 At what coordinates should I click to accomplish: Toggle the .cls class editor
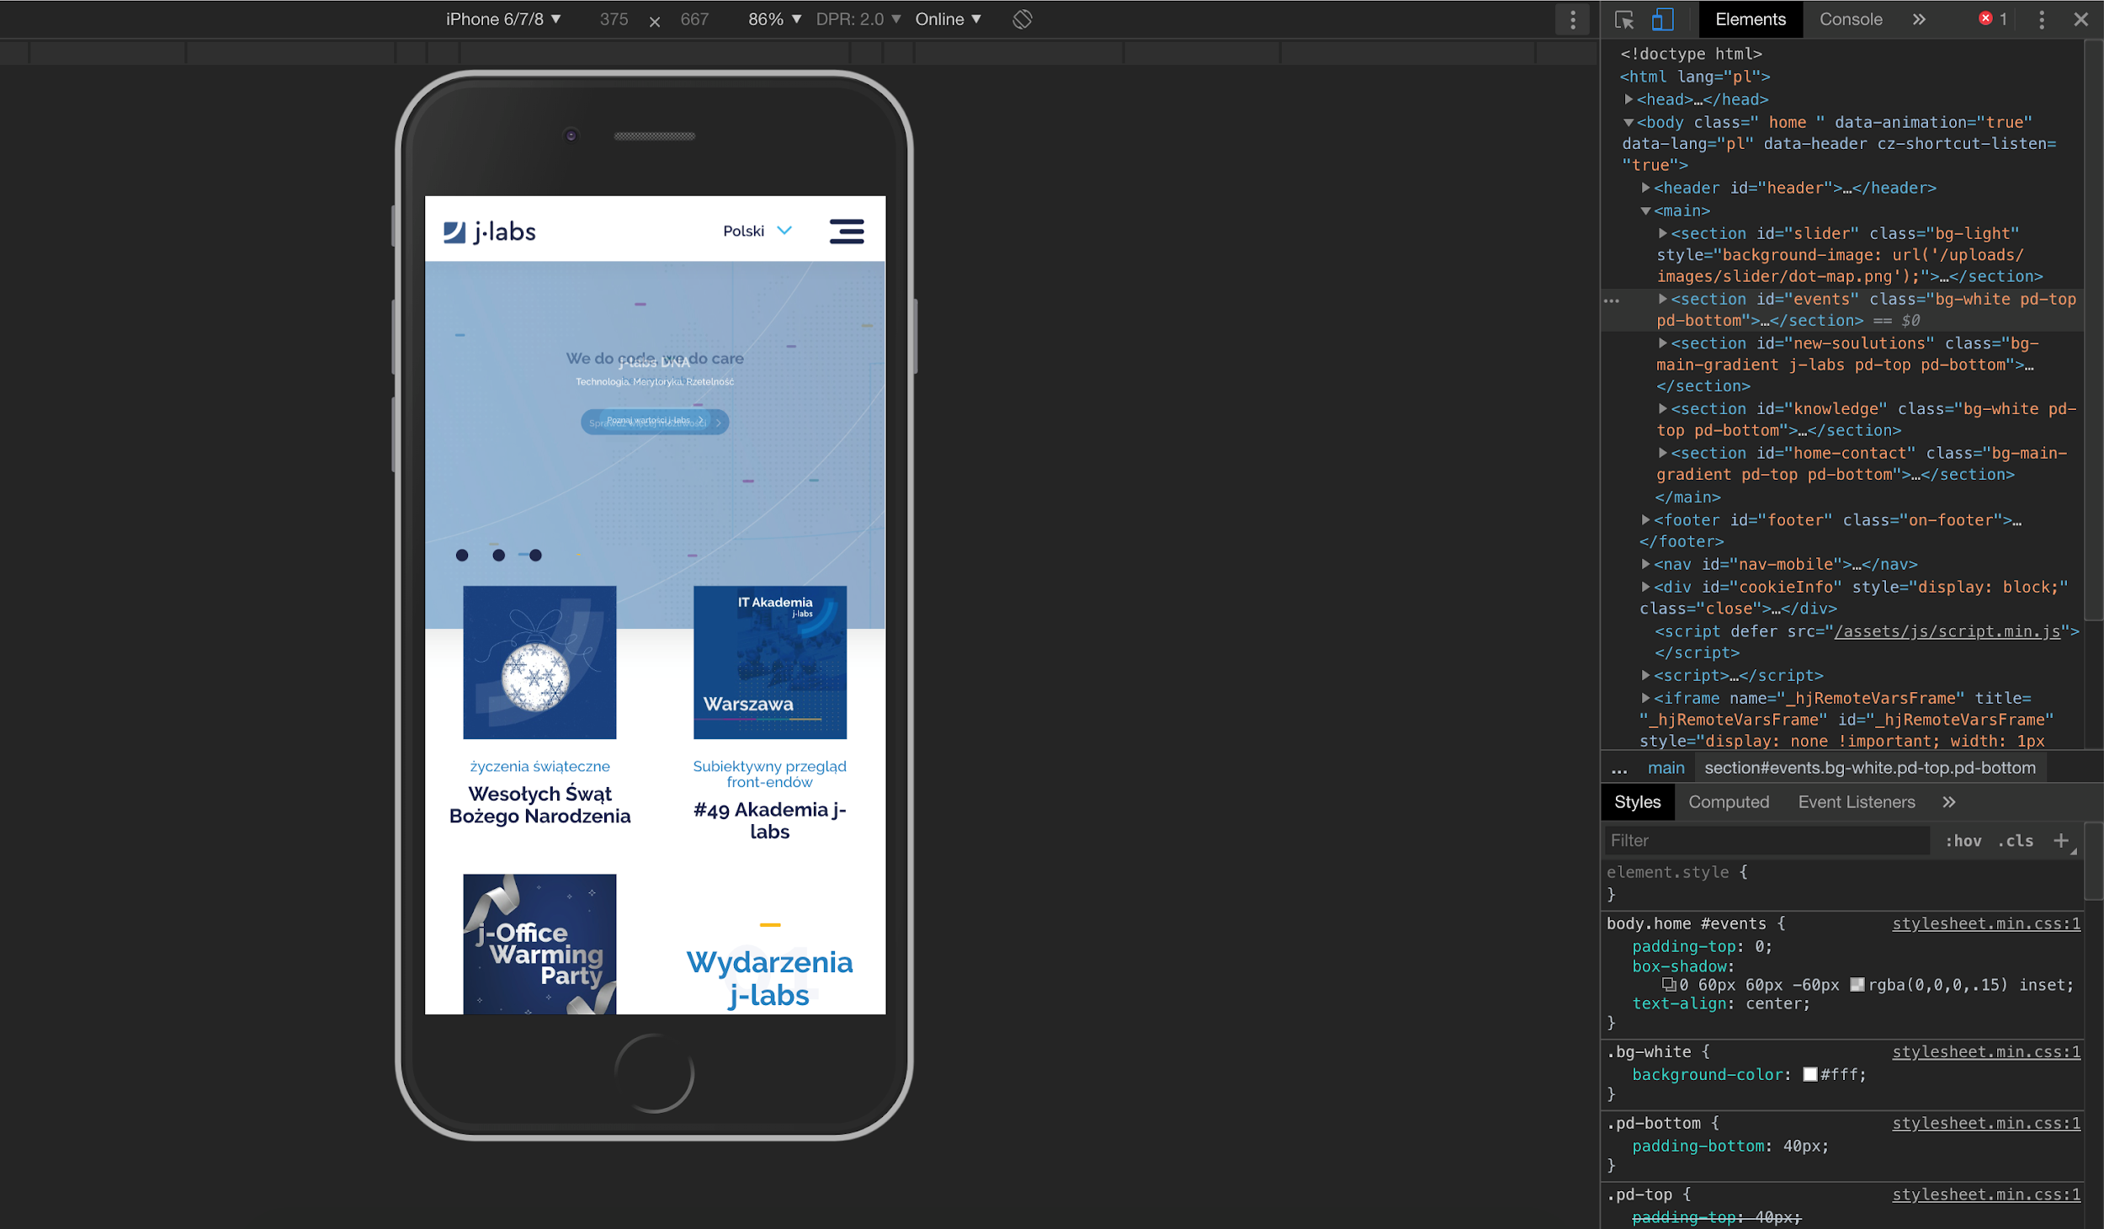pos(2016,841)
